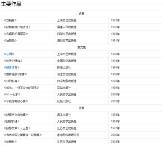Click 江苏文艺出版社 in the 致橡树 row

67,142
